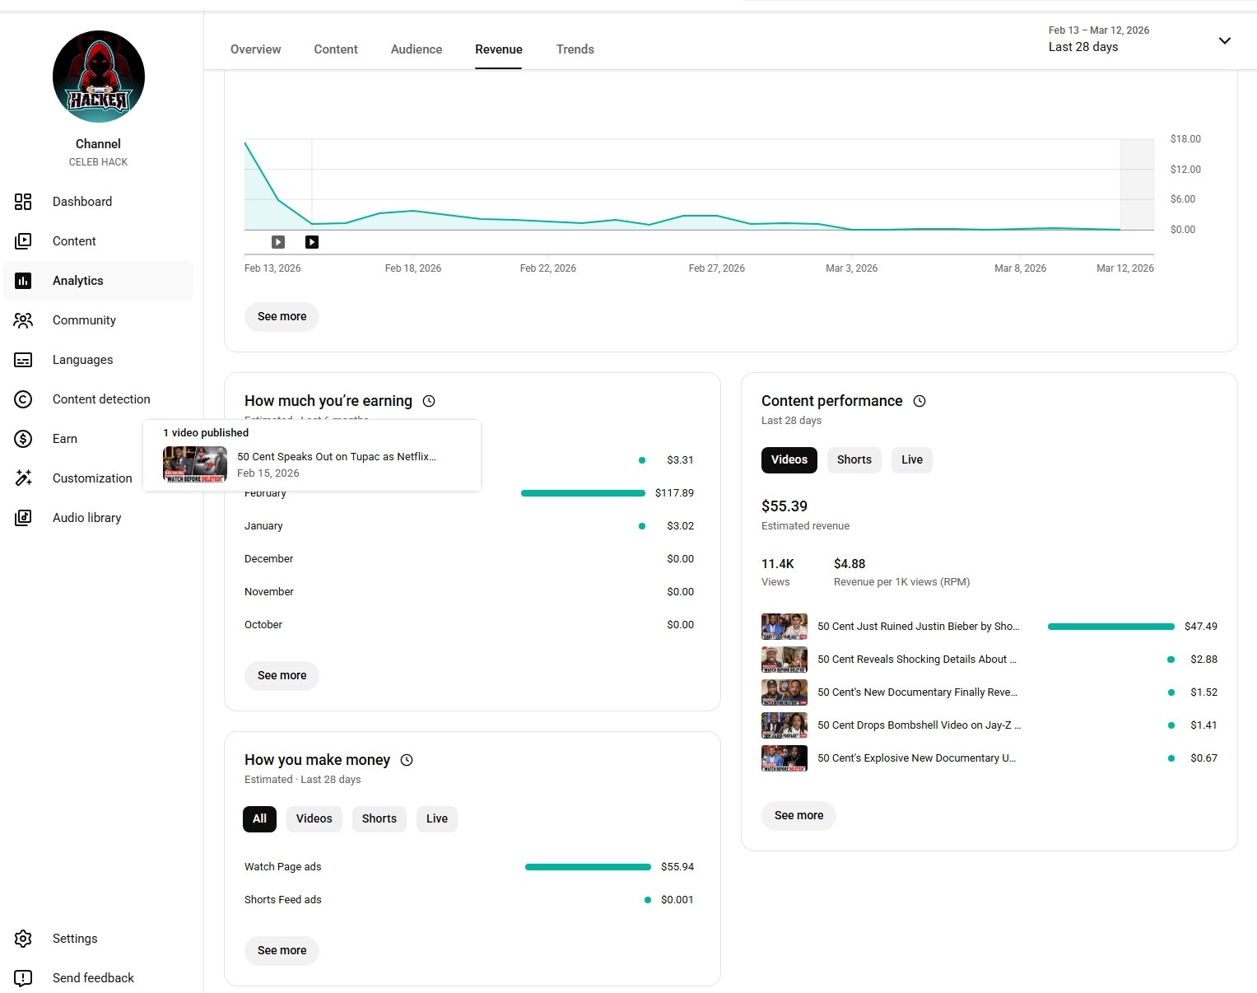1257x993 pixels.
Task: Open the Earn dollar icon
Action: 23,439
